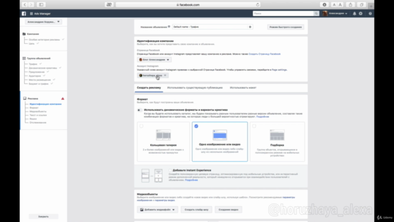Open Медиаобъекты in the sidebar tree
This screenshot has width=394, height=222.
[38, 112]
